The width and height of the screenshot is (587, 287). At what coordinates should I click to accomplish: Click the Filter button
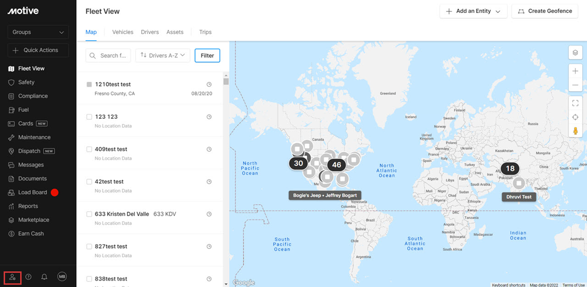207,55
